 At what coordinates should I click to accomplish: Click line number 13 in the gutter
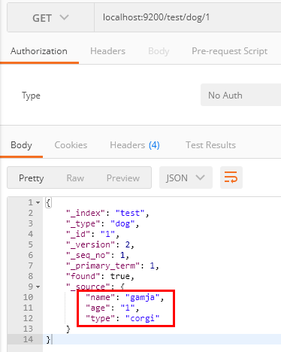pos(28,329)
